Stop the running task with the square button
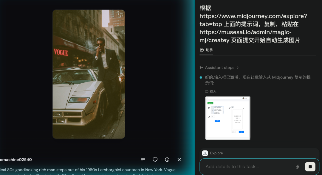The image size is (322, 175). coord(310,167)
